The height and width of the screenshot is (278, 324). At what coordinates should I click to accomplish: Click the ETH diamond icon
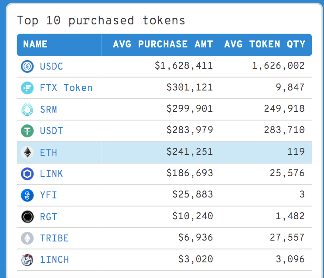pos(27,152)
